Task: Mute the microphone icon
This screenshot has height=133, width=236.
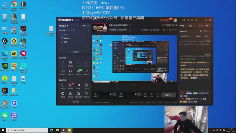Action: (x=95, y=94)
